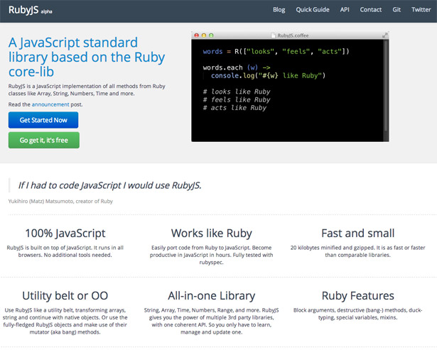
Task: Follow the announcement post link
Action: pos(50,104)
